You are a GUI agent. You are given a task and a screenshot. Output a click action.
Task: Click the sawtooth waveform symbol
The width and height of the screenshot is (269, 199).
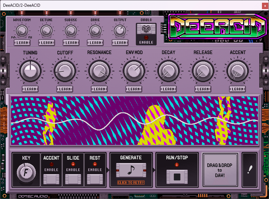coord(14,37)
